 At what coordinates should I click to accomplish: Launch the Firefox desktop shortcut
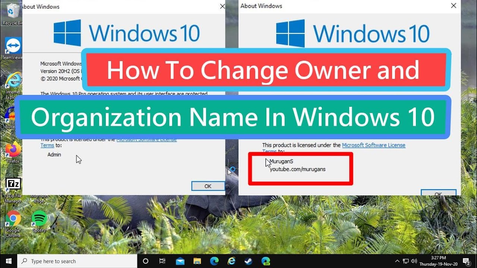(x=13, y=153)
